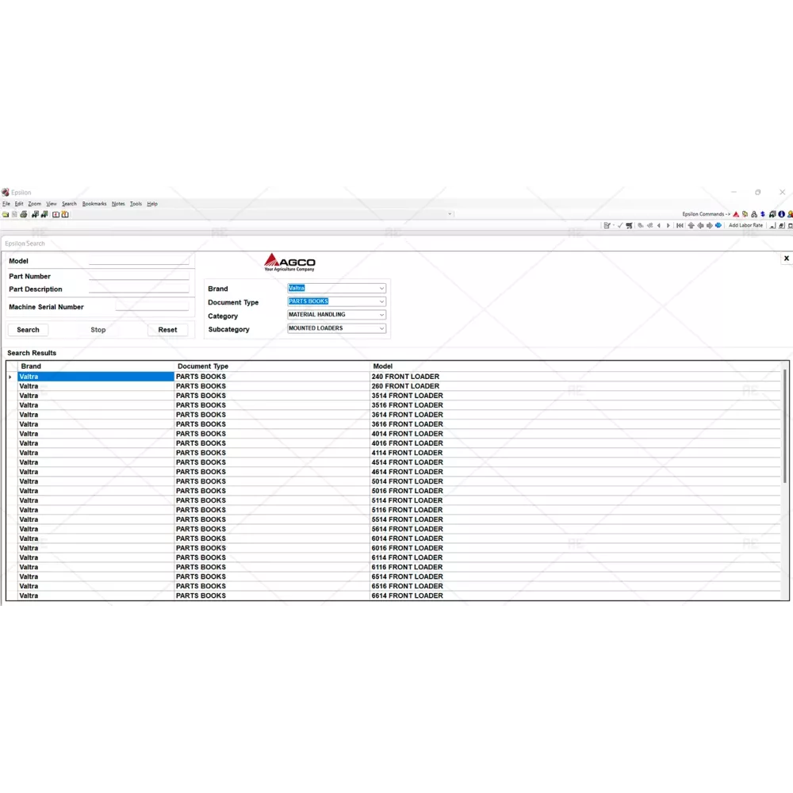Click the open folder toolbar icon
793x793 pixels.
click(x=6, y=214)
